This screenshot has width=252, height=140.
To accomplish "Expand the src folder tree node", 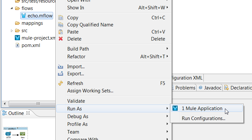I will click(12, 31).
